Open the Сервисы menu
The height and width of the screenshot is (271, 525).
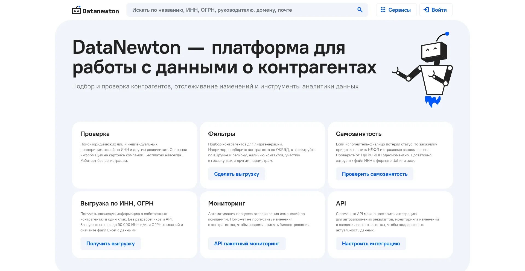point(396,10)
